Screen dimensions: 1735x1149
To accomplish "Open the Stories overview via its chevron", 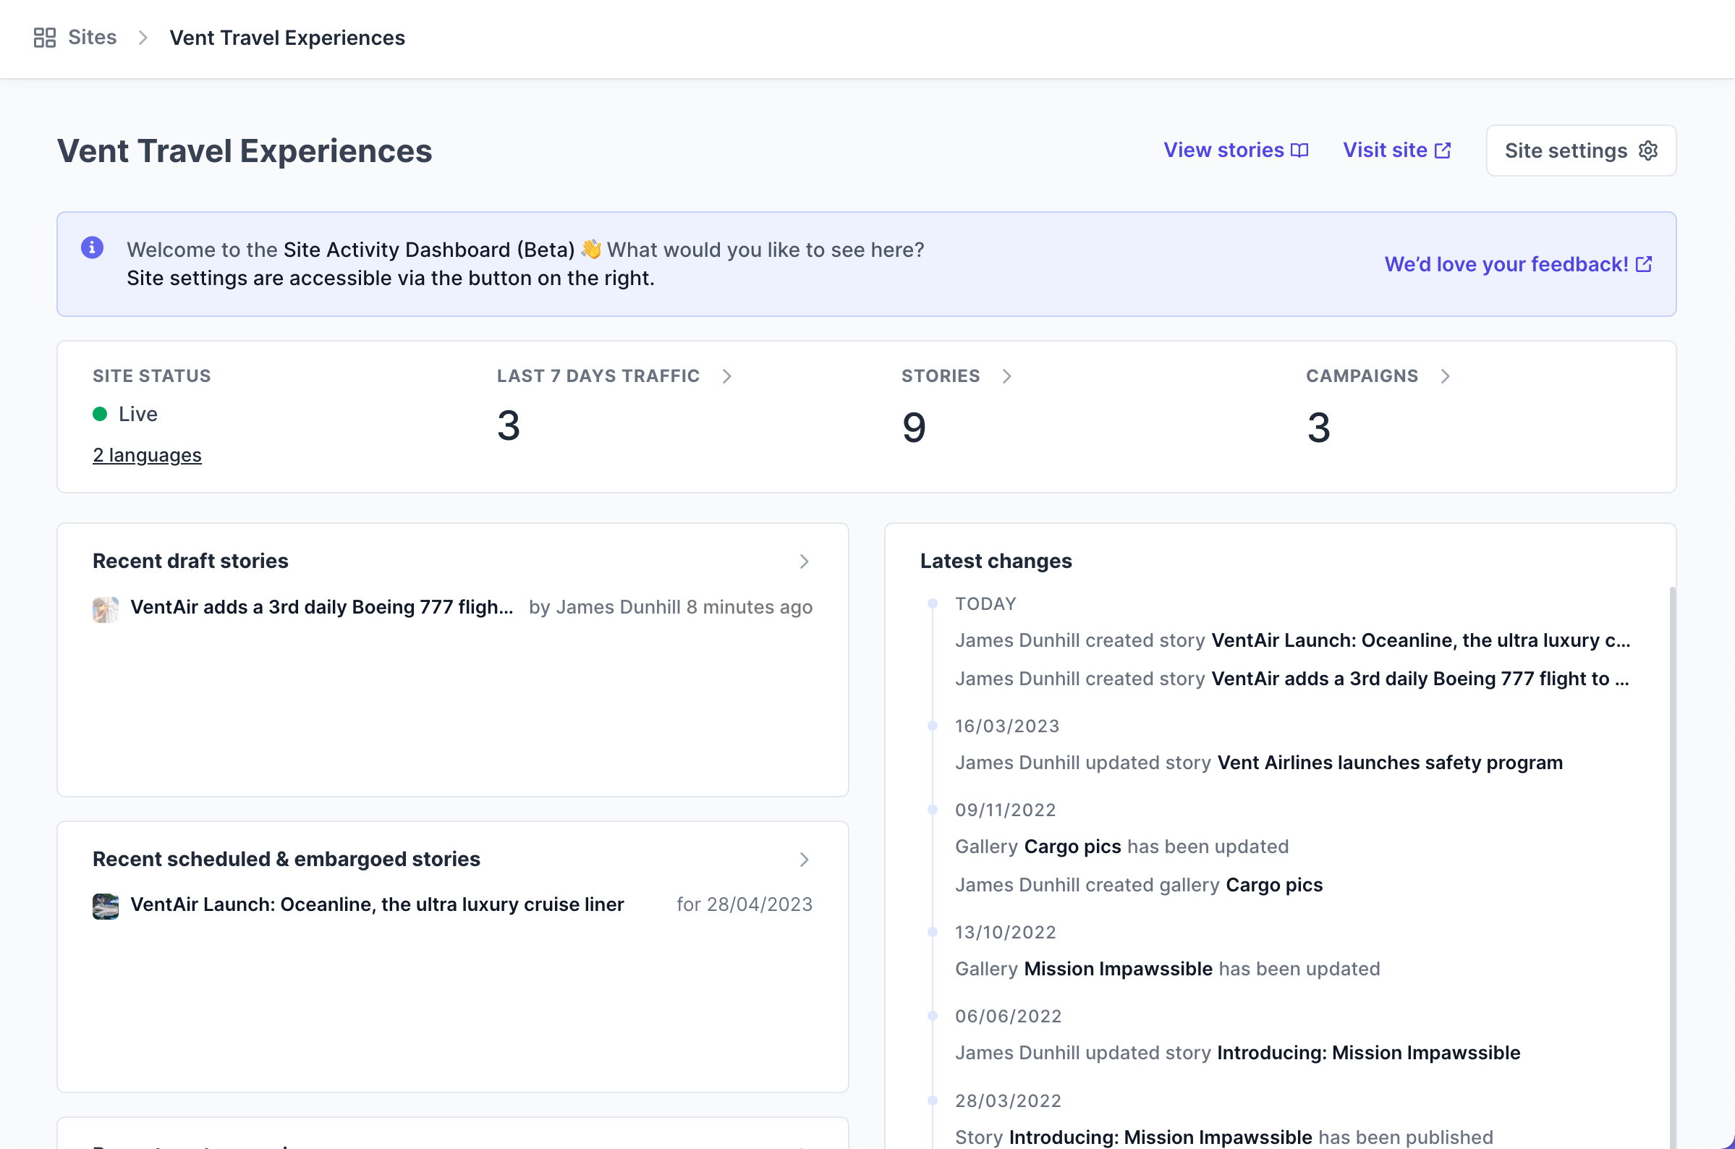I will click(x=1008, y=376).
